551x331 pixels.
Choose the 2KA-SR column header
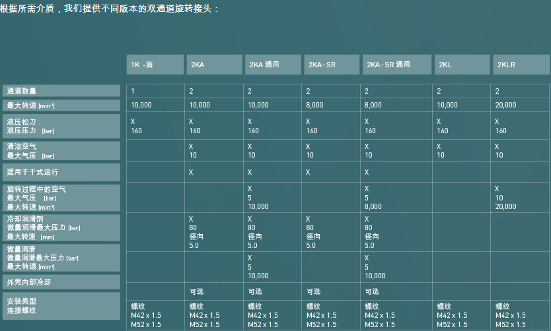click(331, 65)
